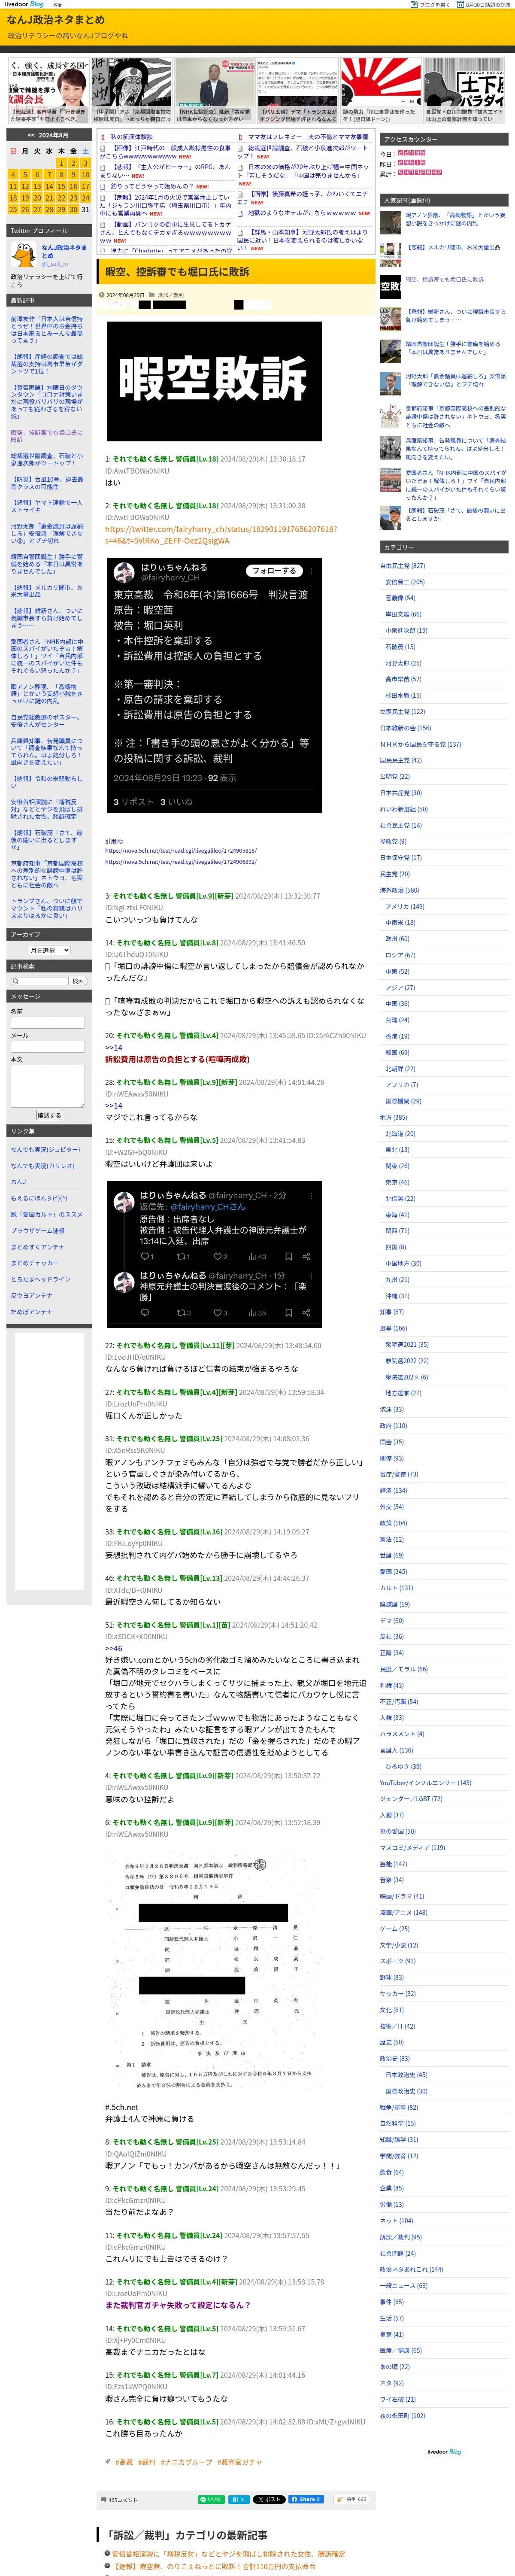Click the Twitter profile avatar icon
Viewport: 515px width, 2576px height.
pyautogui.click(x=24, y=255)
